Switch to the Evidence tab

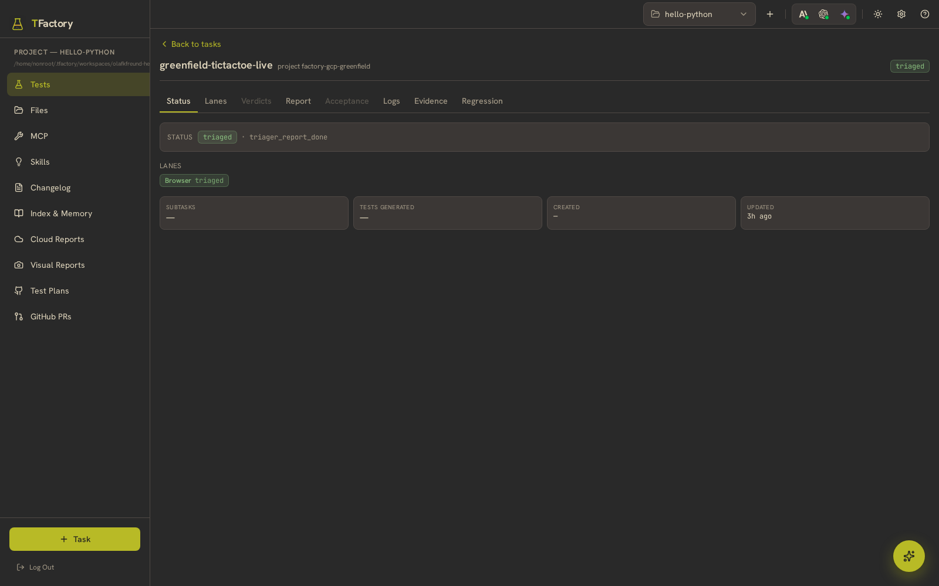click(431, 101)
